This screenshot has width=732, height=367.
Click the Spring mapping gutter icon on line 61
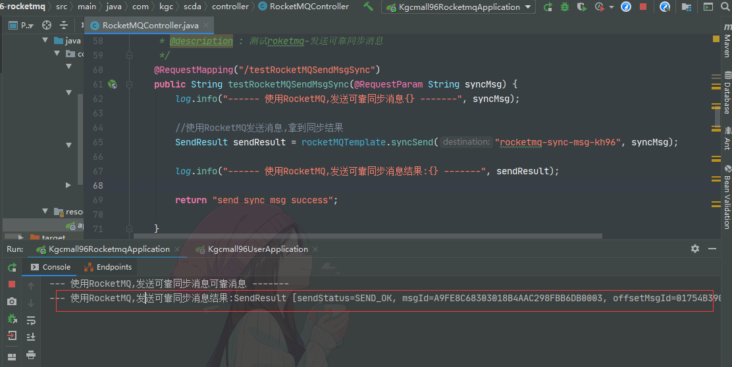click(x=113, y=84)
